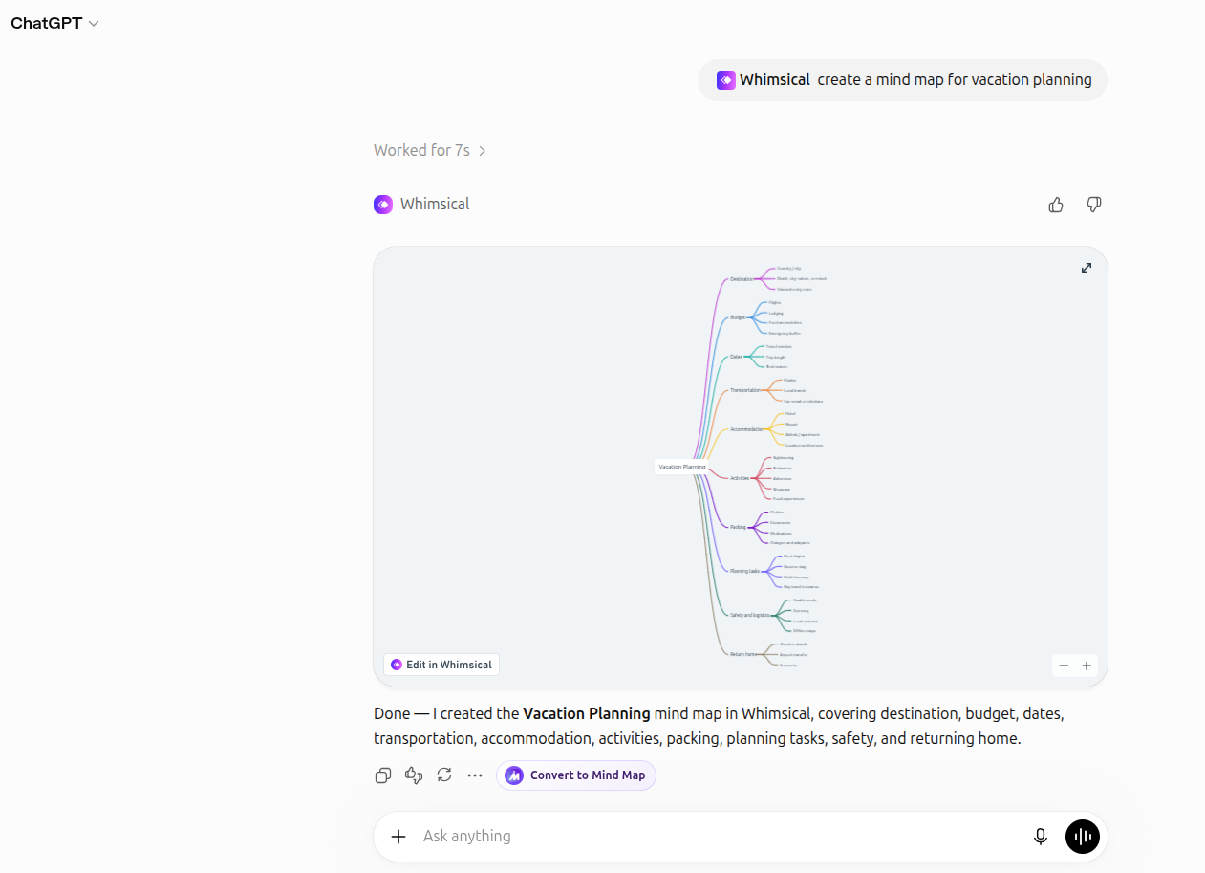This screenshot has width=1205, height=873.
Task: Click the Edit in Whimsical button
Action: point(441,665)
